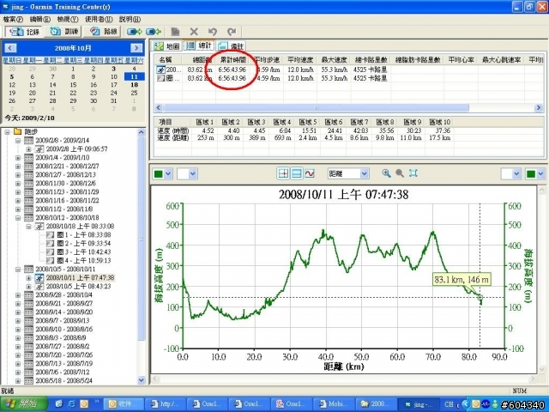Open the 編輯(E) menu

[40, 19]
